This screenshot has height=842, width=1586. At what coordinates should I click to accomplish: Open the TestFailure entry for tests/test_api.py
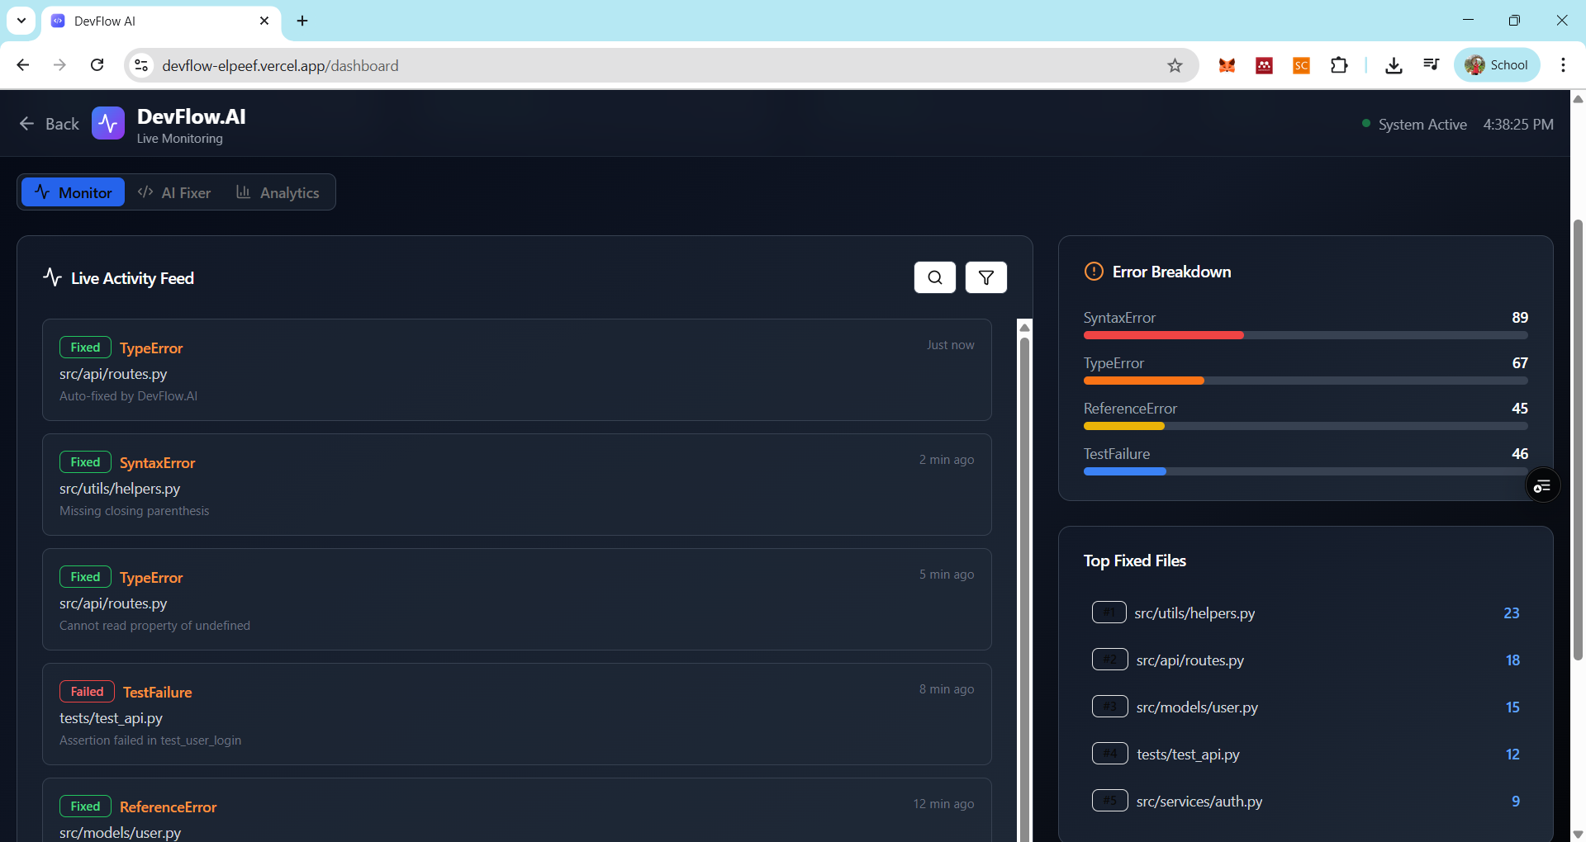(516, 714)
